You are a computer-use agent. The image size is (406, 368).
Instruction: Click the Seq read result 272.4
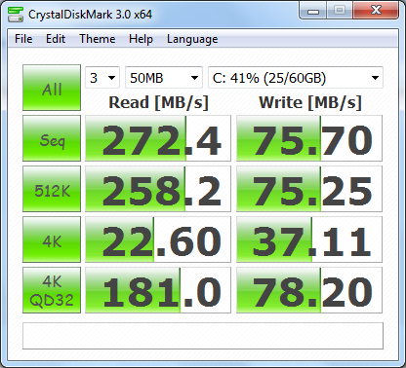coord(158,138)
